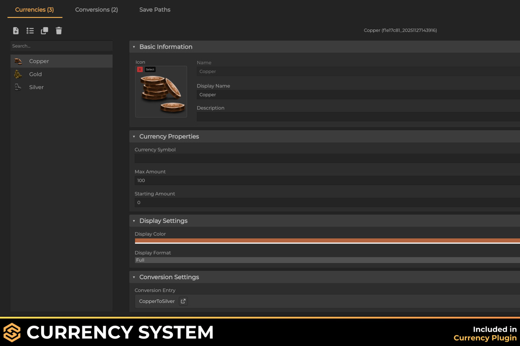Click inside the Search field
This screenshot has height=346, width=520.
(61, 45)
